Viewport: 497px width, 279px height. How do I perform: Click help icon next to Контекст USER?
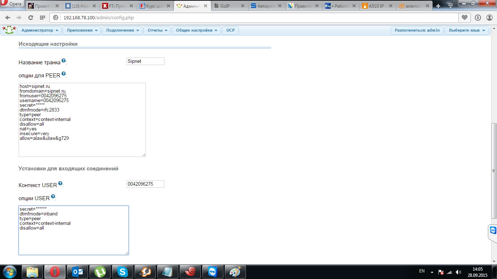point(60,183)
